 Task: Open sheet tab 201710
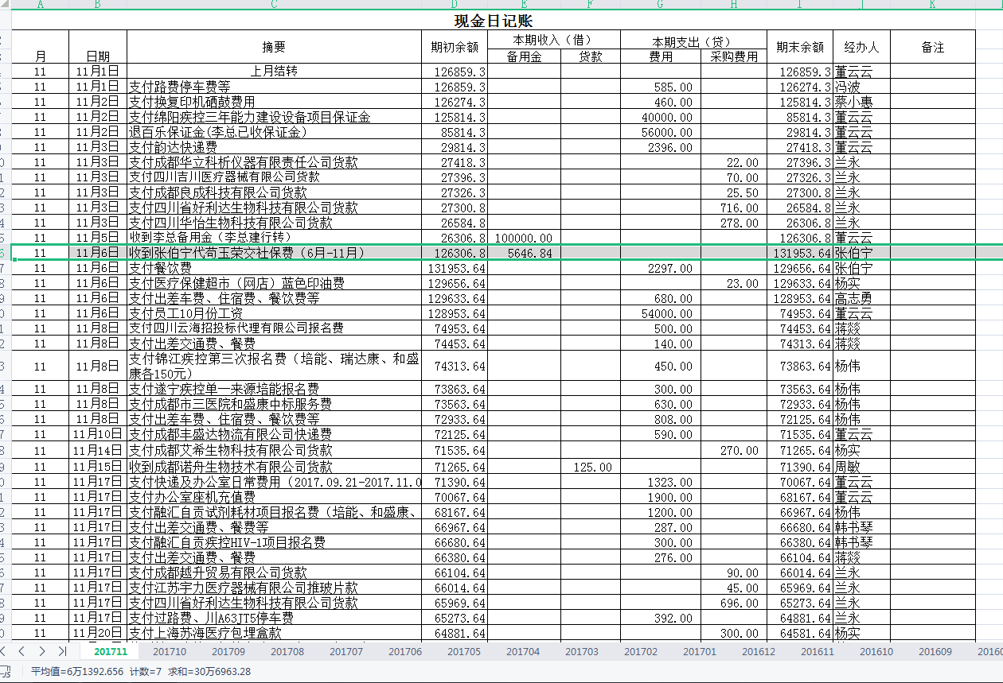[x=170, y=651]
